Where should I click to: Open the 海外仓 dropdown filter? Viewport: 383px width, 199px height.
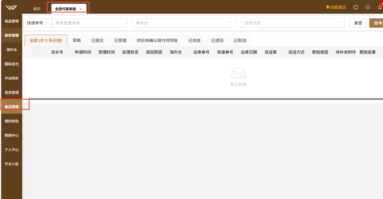184,23
